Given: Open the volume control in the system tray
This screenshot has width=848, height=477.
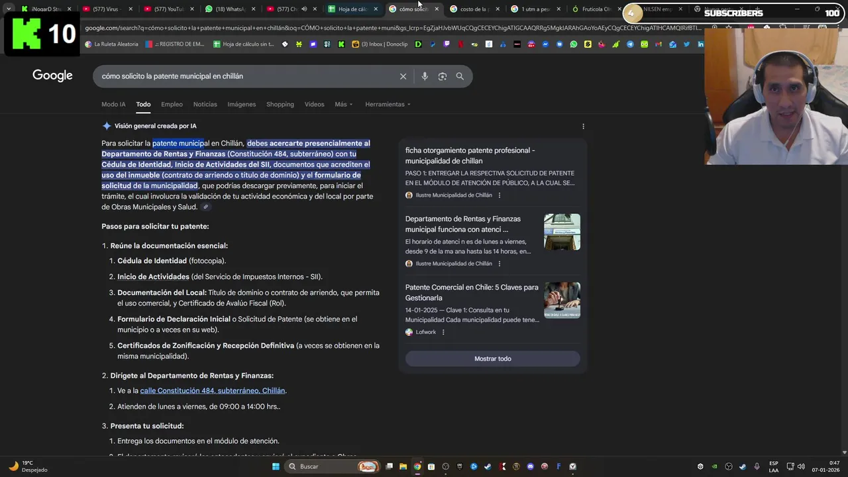Looking at the screenshot, I should [801, 466].
